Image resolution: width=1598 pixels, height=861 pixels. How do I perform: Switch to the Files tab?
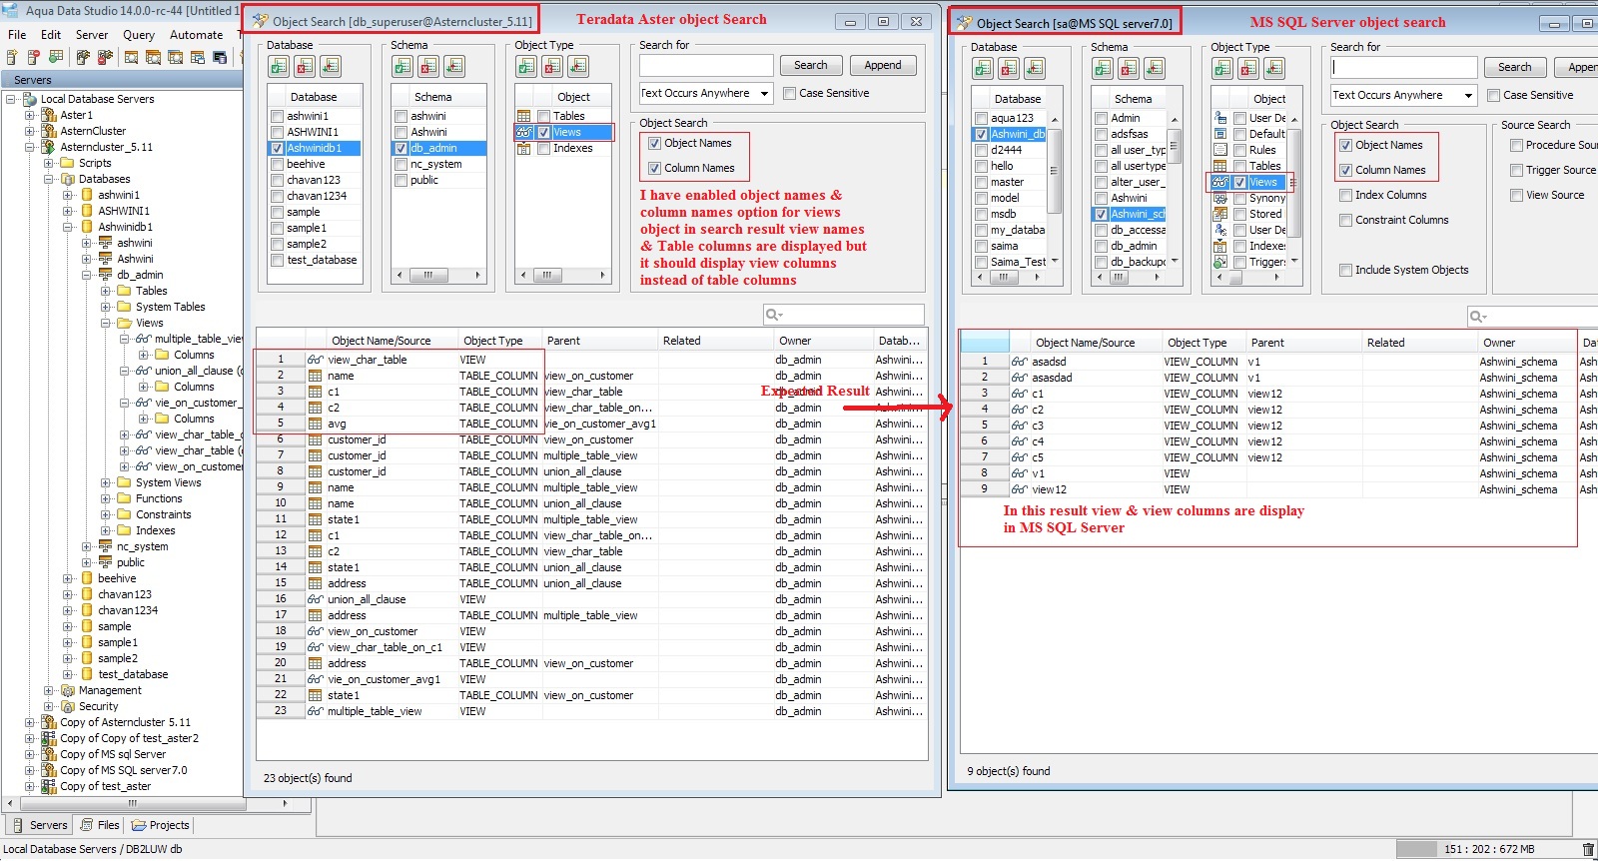[x=100, y=825]
